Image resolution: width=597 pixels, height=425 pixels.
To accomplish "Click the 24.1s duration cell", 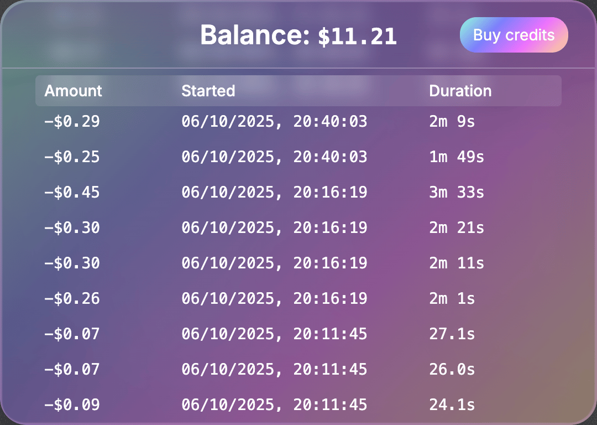I will point(452,405).
